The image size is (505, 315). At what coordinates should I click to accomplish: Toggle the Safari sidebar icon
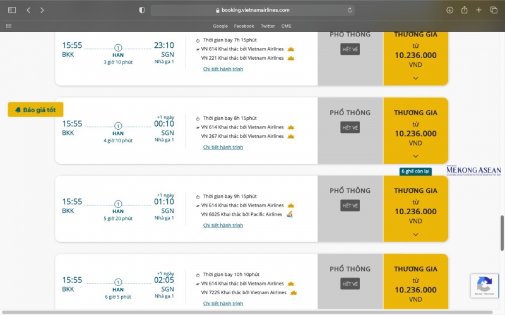click(x=12, y=10)
